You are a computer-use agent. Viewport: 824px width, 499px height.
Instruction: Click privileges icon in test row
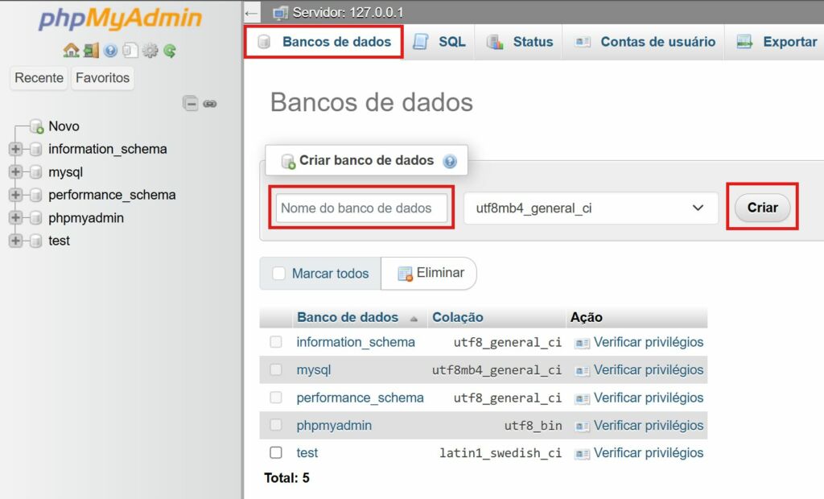click(582, 453)
